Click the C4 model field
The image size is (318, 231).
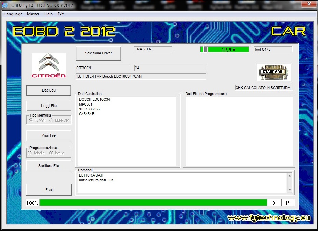tap(170, 68)
